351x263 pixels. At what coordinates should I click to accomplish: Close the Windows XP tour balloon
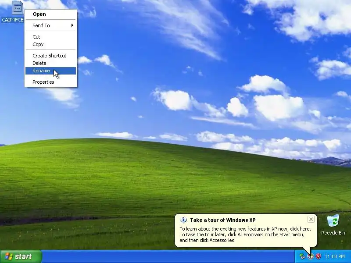(x=311, y=220)
